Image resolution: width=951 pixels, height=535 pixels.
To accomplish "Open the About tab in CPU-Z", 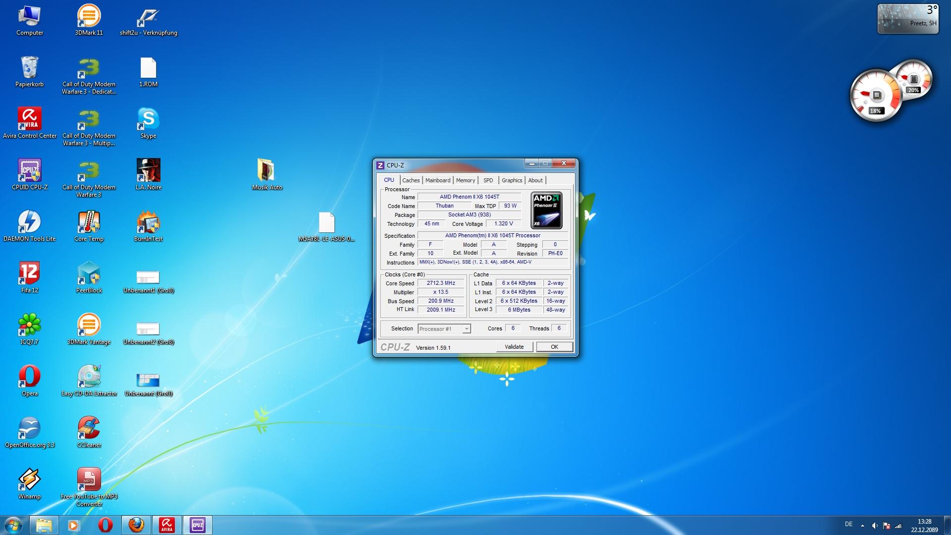I will coord(535,180).
